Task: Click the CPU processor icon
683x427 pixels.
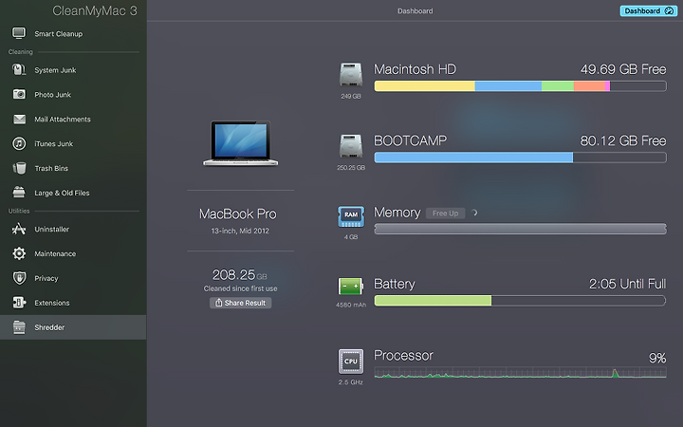Action: (x=351, y=362)
